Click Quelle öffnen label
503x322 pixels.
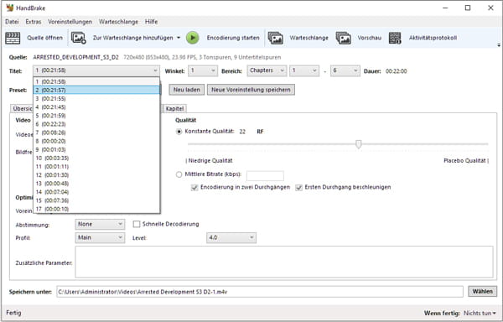click(44, 38)
